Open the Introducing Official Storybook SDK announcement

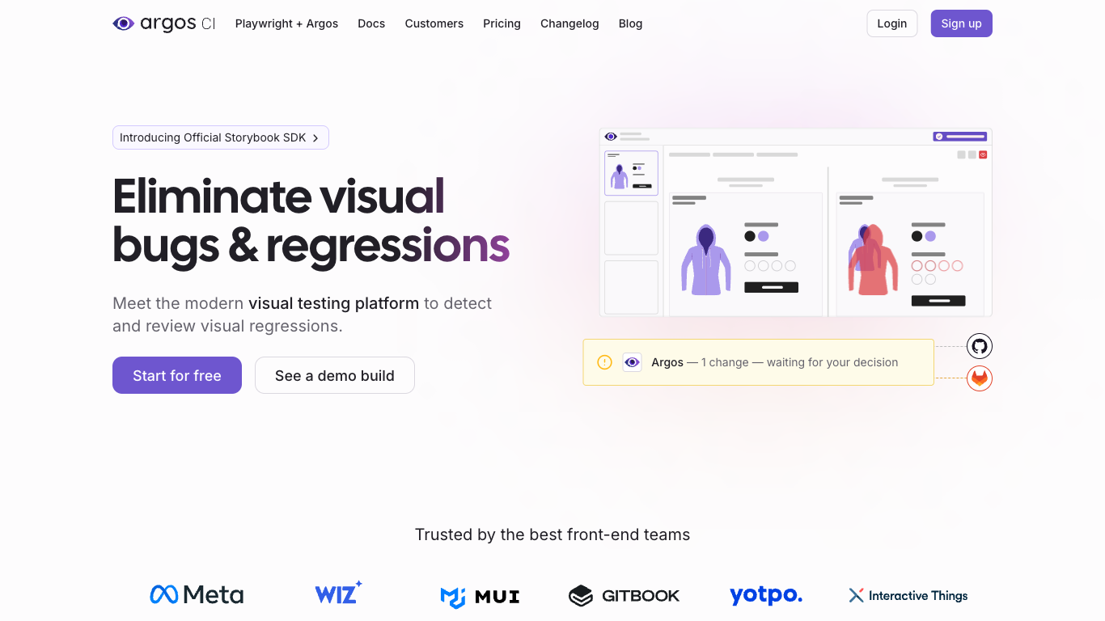(220, 137)
